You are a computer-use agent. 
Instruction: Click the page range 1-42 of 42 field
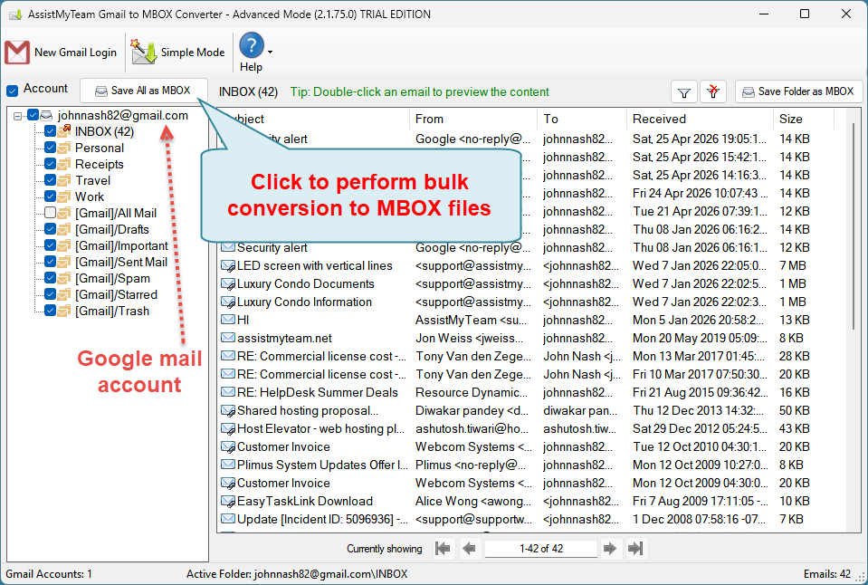pos(540,548)
